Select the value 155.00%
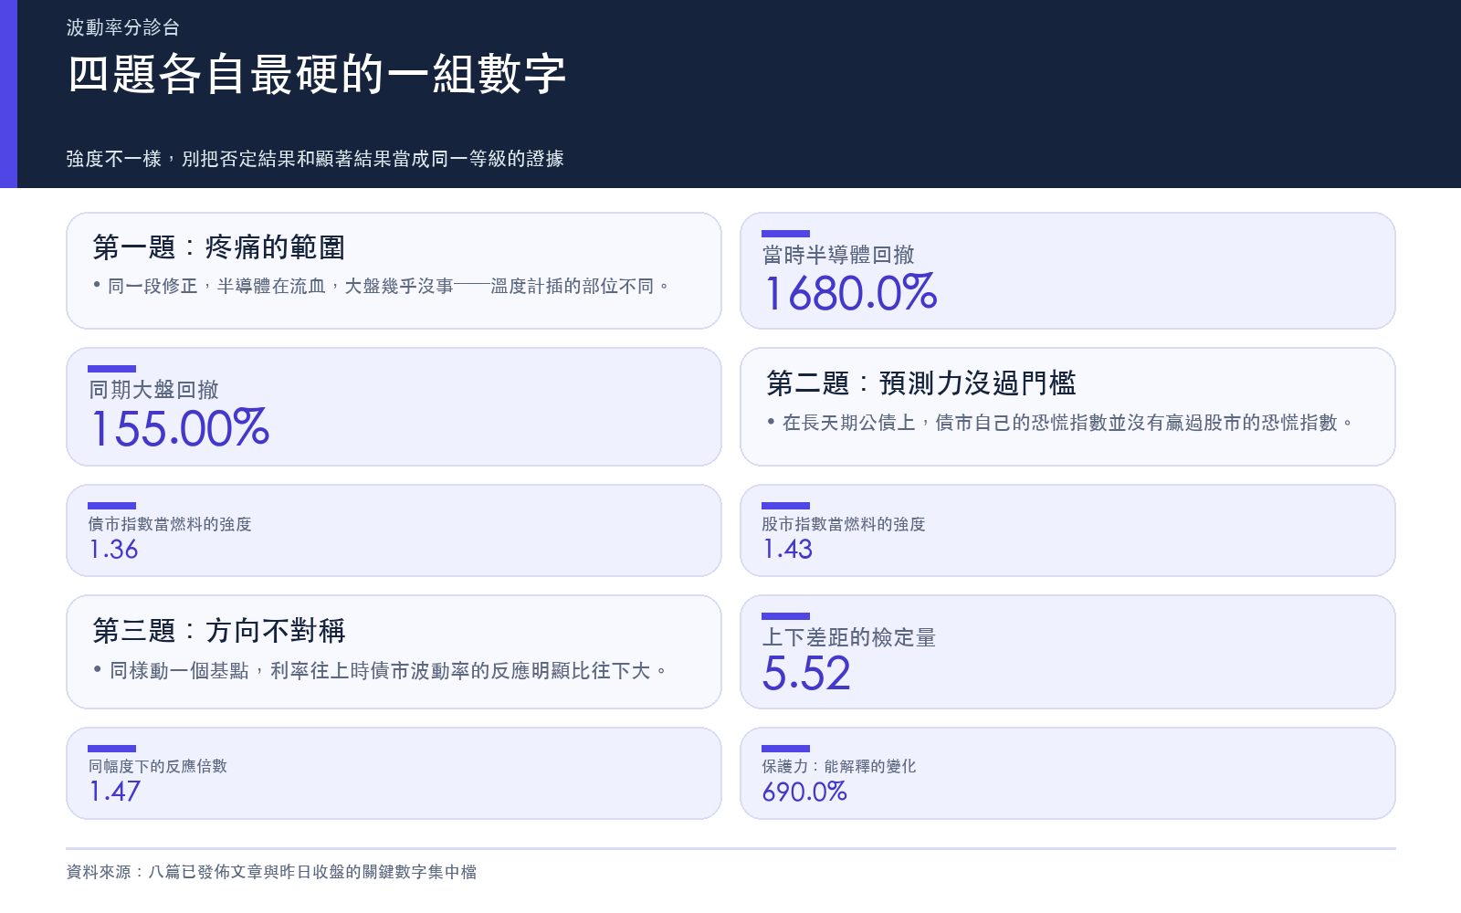This screenshot has width=1461, height=913. [179, 428]
